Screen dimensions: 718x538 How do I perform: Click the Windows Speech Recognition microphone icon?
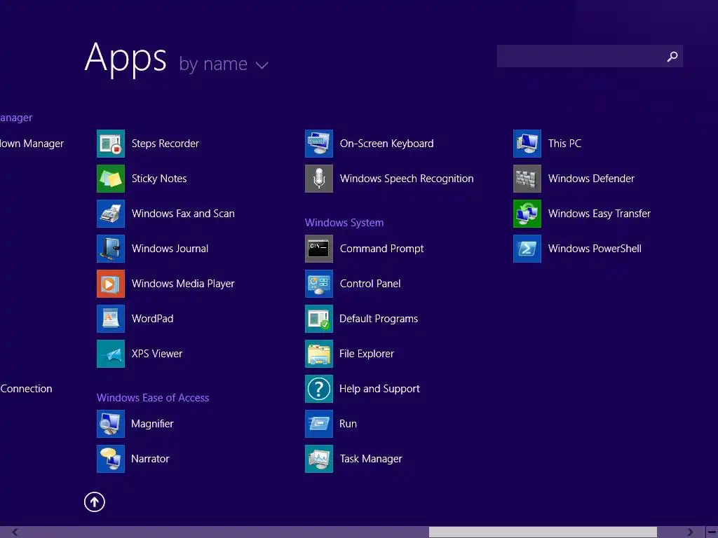(x=319, y=179)
